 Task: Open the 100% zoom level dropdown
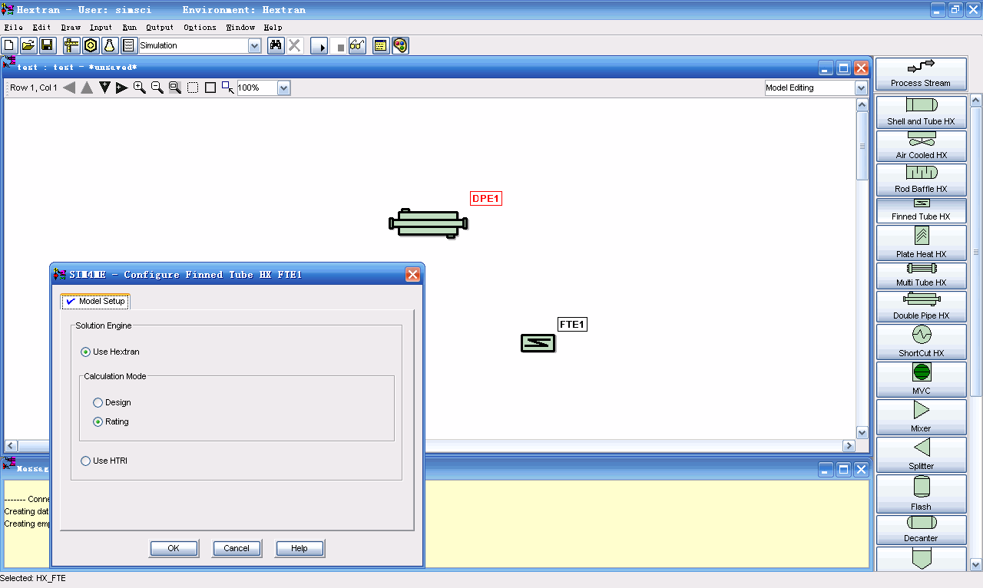click(283, 88)
